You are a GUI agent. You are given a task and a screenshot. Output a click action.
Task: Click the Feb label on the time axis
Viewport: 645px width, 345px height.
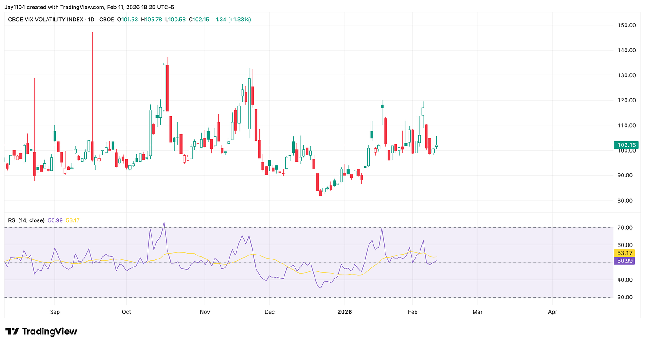click(412, 312)
